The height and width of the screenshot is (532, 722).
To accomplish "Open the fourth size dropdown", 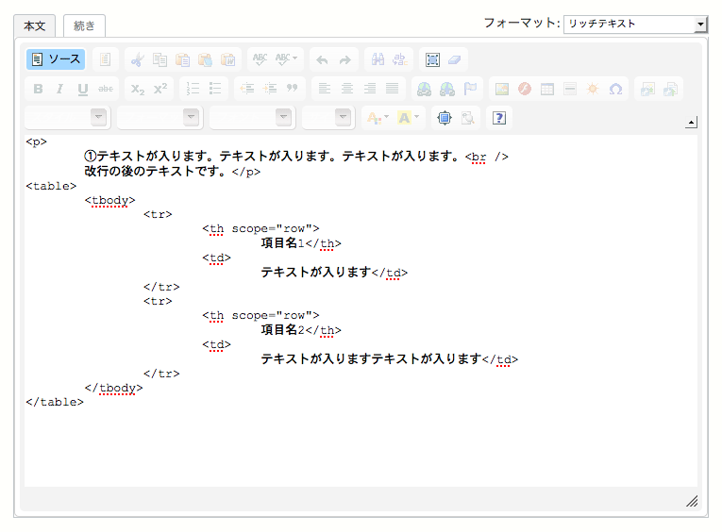I will pos(328,118).
